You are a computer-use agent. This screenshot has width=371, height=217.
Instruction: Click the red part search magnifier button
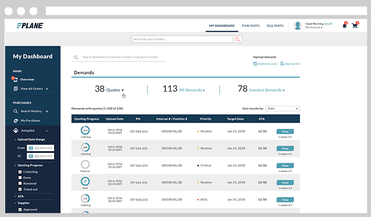point(237,39)
